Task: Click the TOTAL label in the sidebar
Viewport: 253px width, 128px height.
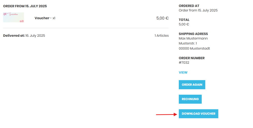Action: pyautogui.click(x=184, y=20)
